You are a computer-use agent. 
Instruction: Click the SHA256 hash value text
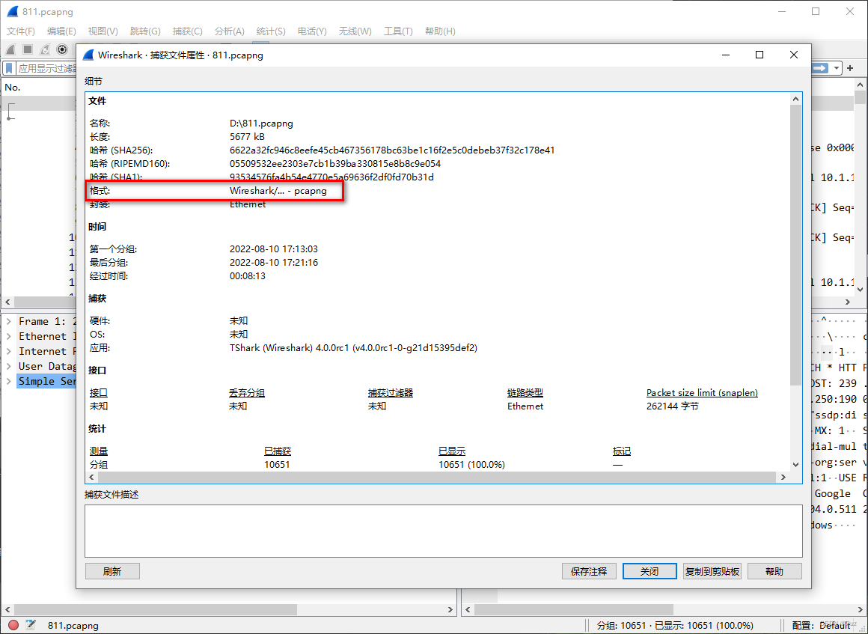pyautogui.click(x=392, y=150)
